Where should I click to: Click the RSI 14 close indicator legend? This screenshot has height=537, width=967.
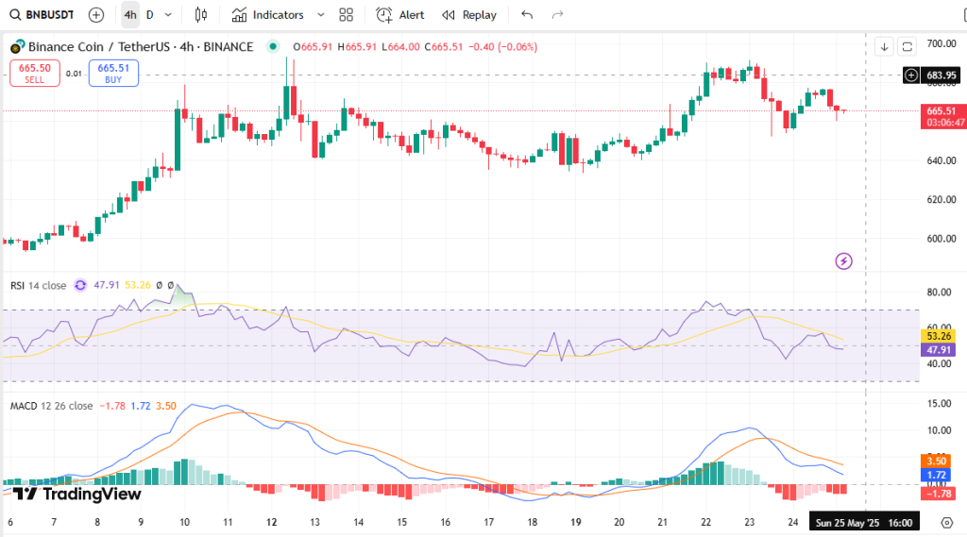38,285
